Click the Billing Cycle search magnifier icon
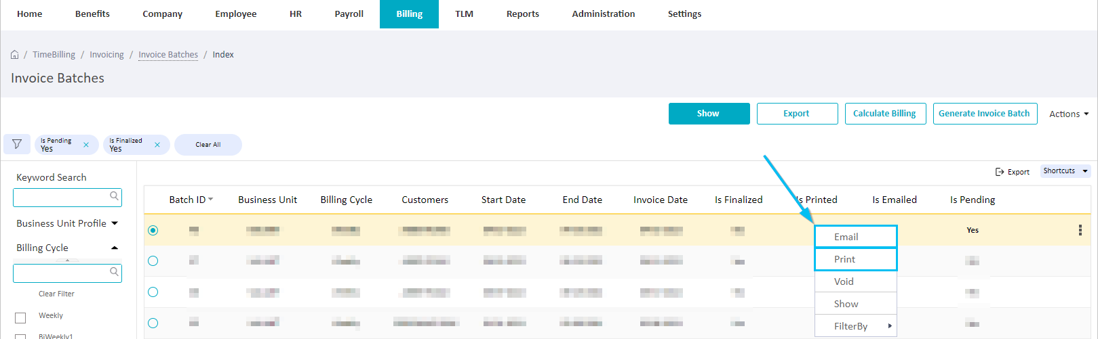The height and width of the screenshot is (339, 1098). 115,272
